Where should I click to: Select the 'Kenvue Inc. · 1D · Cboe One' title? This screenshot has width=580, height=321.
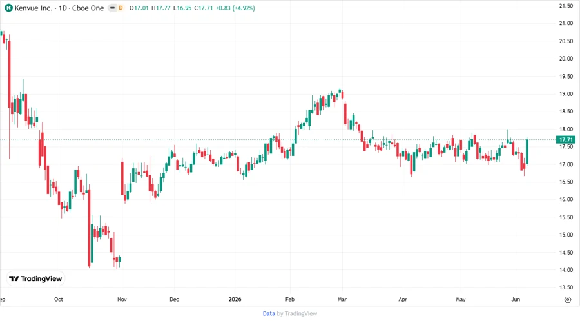[59, 8]
